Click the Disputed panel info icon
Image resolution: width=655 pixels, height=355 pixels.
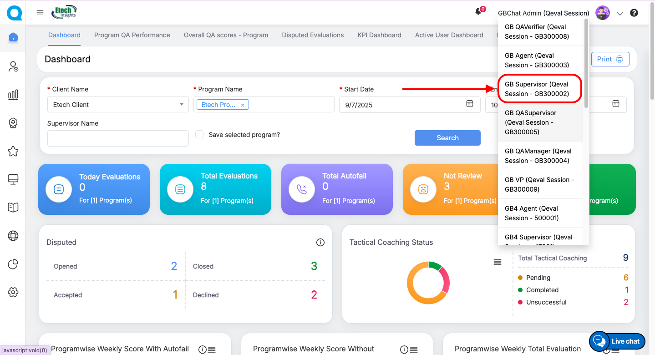point(320,243)
